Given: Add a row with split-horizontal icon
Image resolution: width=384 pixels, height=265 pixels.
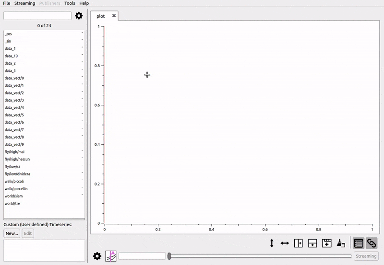Looking at the screenshot, I should pos(312,243).
